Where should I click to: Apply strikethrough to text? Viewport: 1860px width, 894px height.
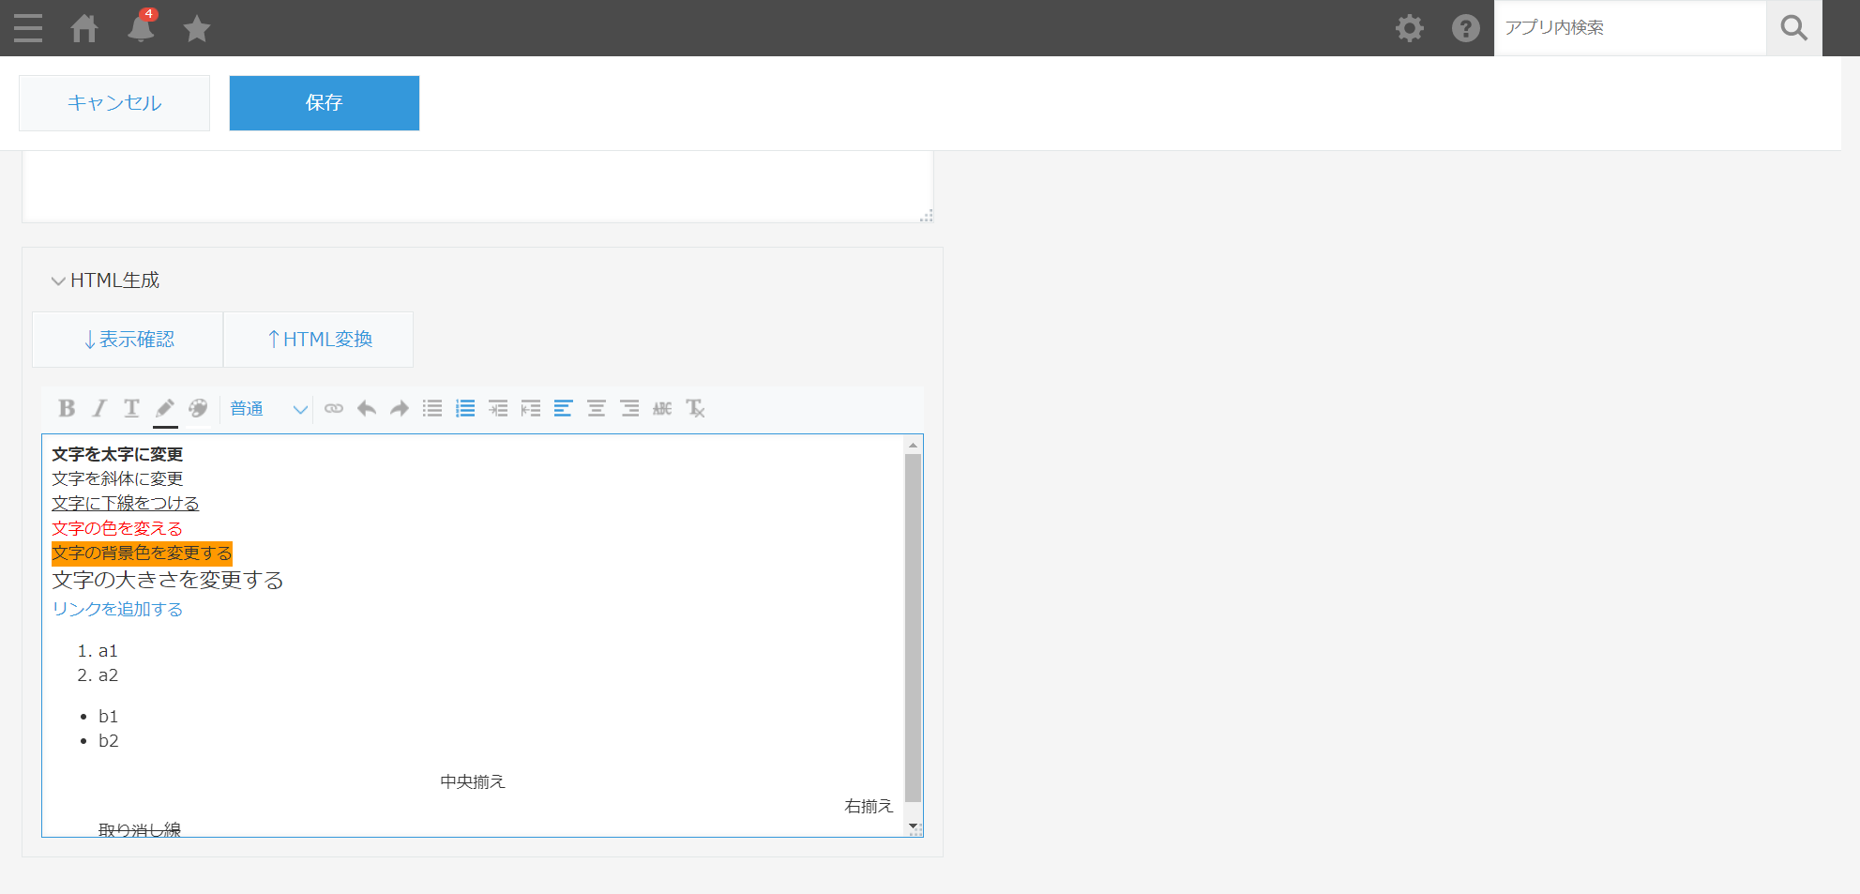[x=662, y=408]
